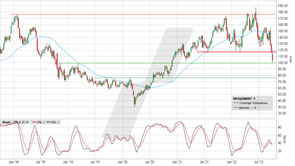Open settings icon next to WCH@SMART
The image size is (295, 166).
(x=254, y=99)
